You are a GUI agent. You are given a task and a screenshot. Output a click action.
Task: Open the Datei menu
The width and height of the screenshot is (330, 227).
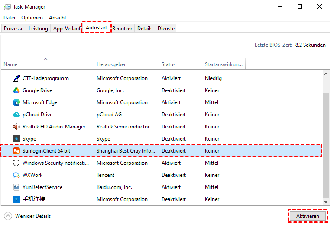point(9,18)
